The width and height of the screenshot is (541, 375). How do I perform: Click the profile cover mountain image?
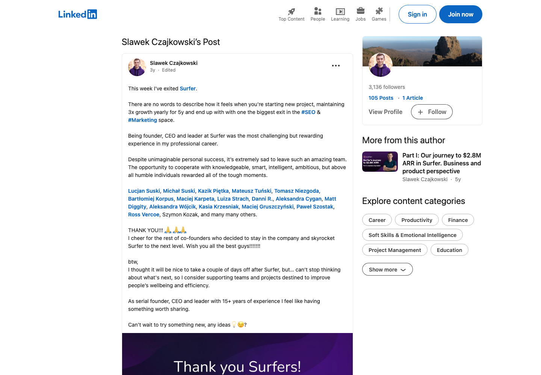(x=422, y=51)
